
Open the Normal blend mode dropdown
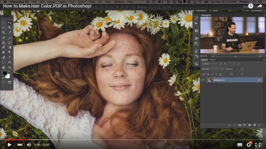click(x=212, y=69)
